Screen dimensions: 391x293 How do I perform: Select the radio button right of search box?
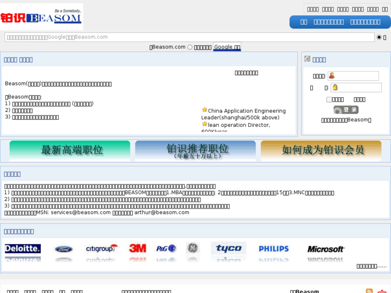click(379, 37)
